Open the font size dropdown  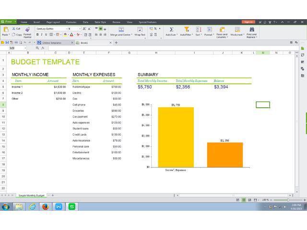pos(80,29)
